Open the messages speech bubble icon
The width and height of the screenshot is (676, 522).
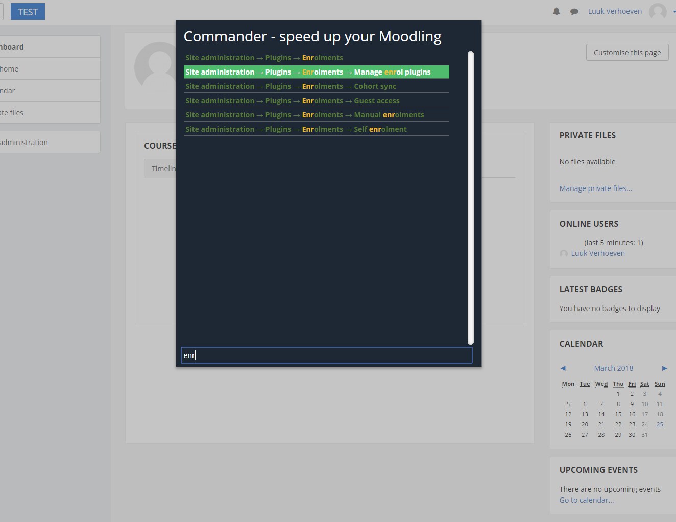click(574, 12)
